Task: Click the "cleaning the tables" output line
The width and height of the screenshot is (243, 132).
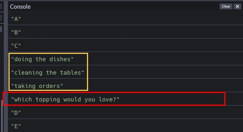Action: pyautogui.click(x=48, y=73)
